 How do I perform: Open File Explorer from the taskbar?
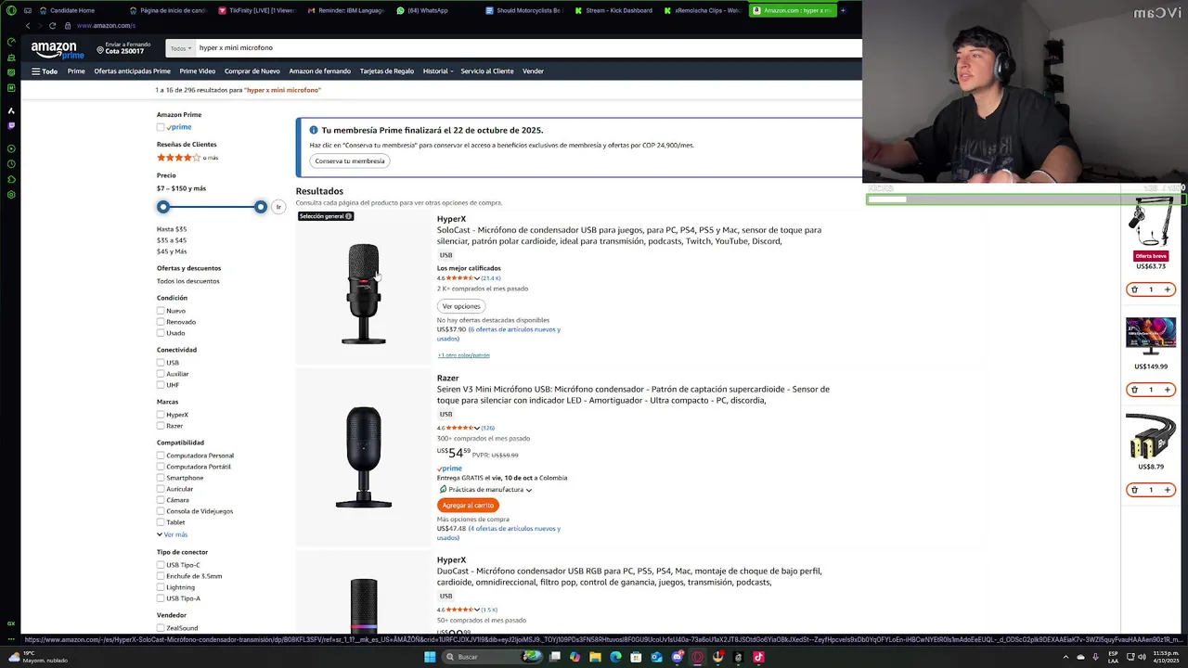click(595, 657)
